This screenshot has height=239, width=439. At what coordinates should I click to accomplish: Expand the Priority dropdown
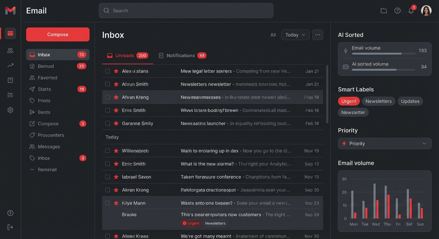point(384,143)
